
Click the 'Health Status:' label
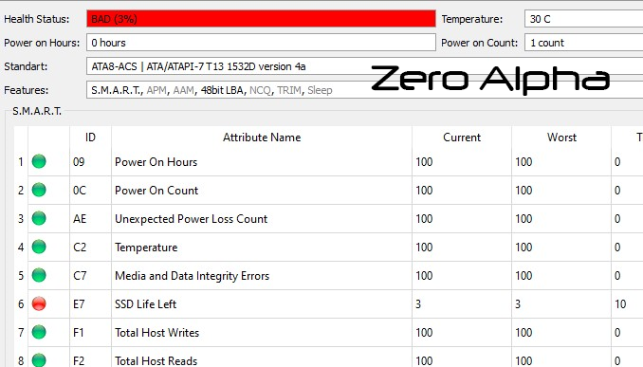(x=36, y=19)
